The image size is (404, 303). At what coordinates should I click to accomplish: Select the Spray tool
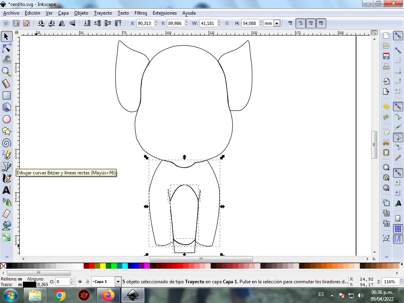[6, 202]
